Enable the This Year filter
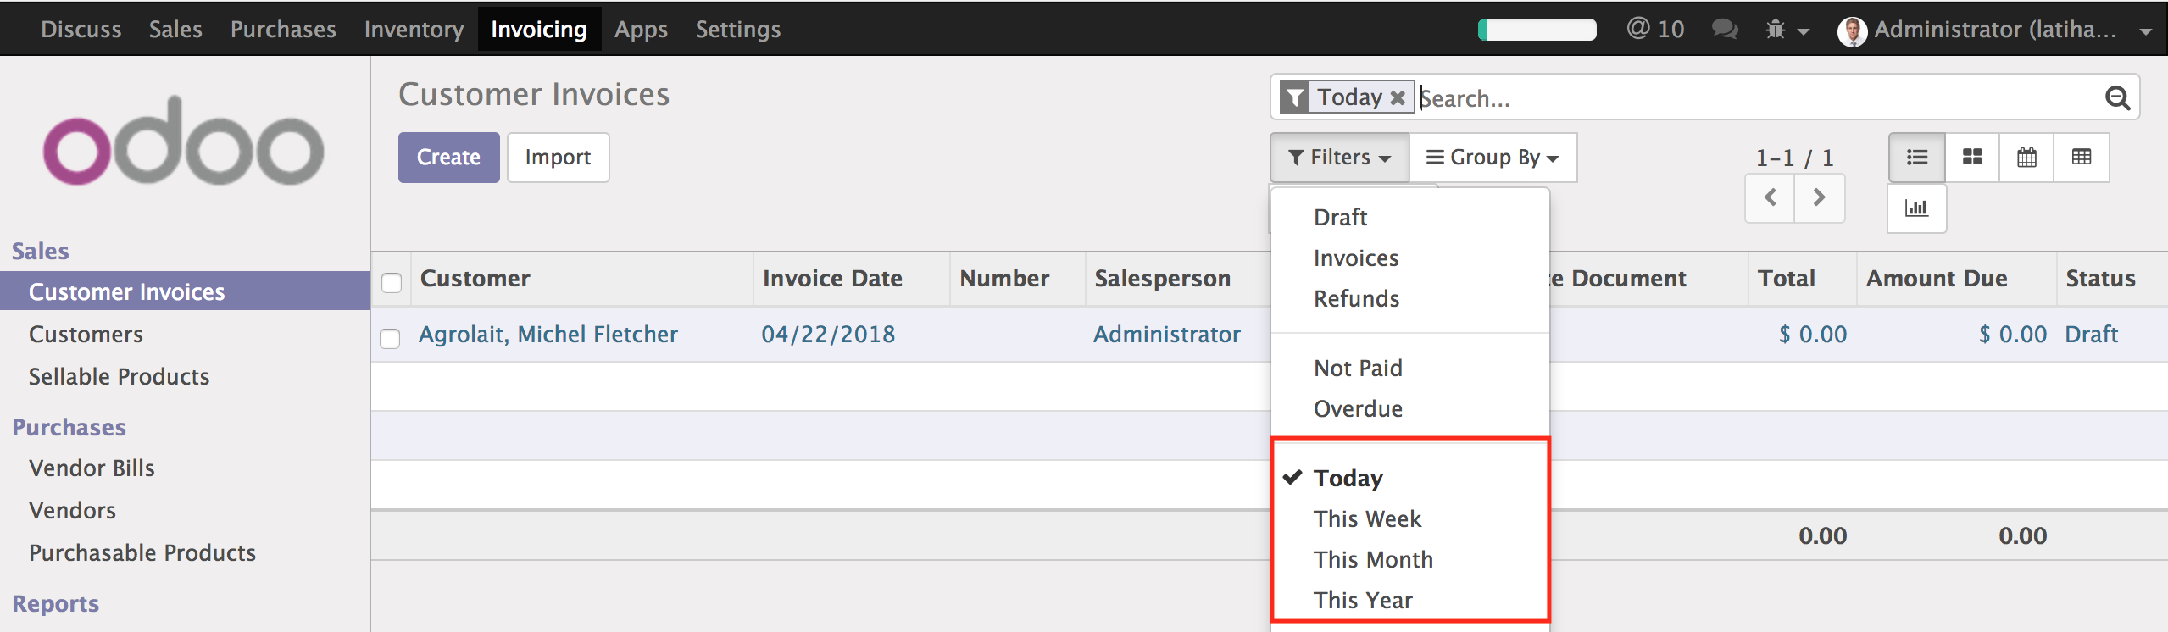The height and width of the screenshot is (632, 2168). point(1363,600)
